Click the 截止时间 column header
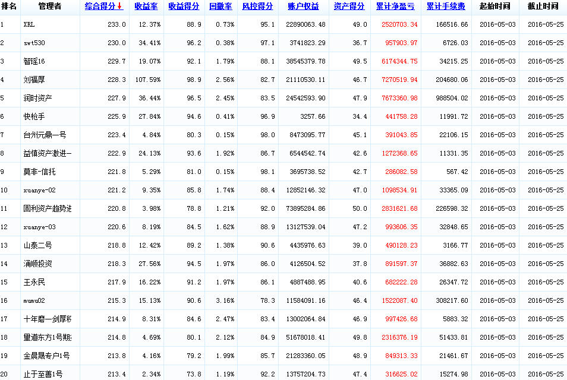The height and width of the screenshot is (380, 567). point(543,6)
